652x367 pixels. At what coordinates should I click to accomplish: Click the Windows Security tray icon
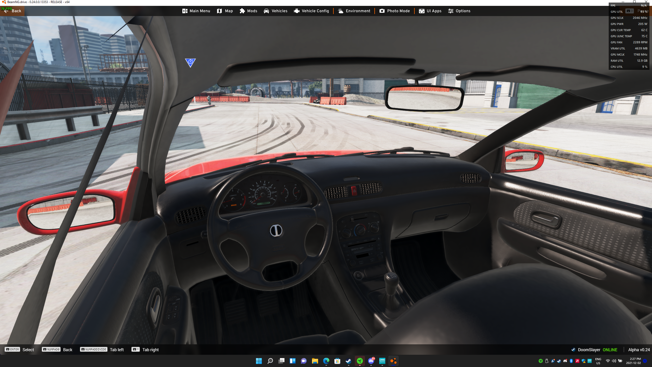pyautogui.click(x=583, y=361)
